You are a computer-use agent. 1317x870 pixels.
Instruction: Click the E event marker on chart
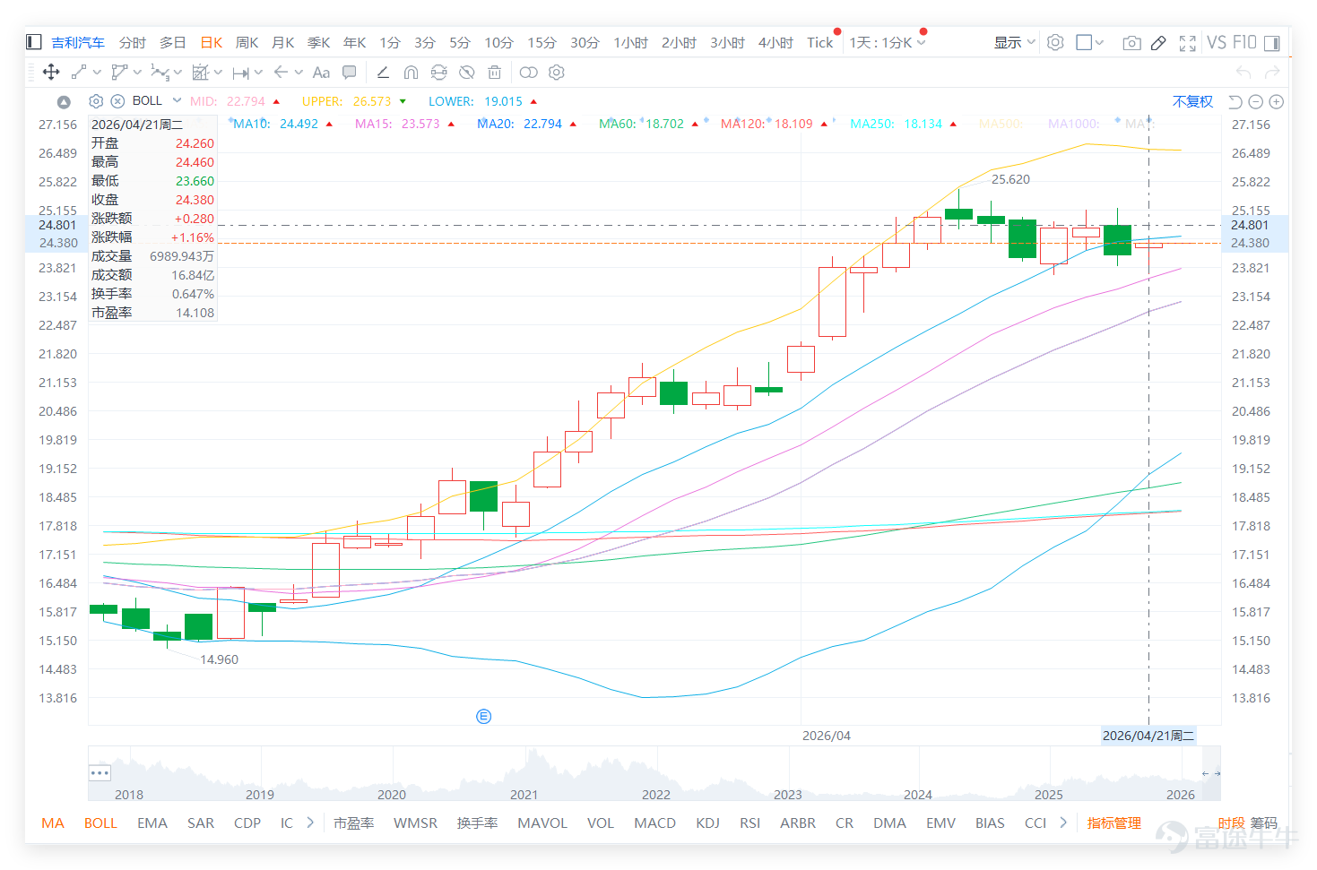pyautogui.click(x=484, y=716)
